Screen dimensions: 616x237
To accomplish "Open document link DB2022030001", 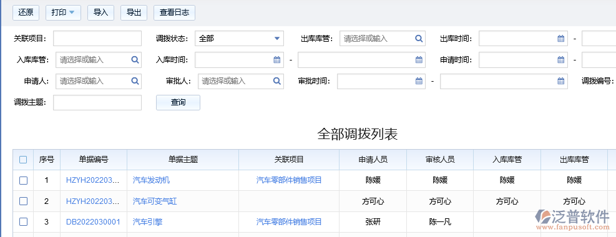I will pyautogui.click(x=93, y=222).
